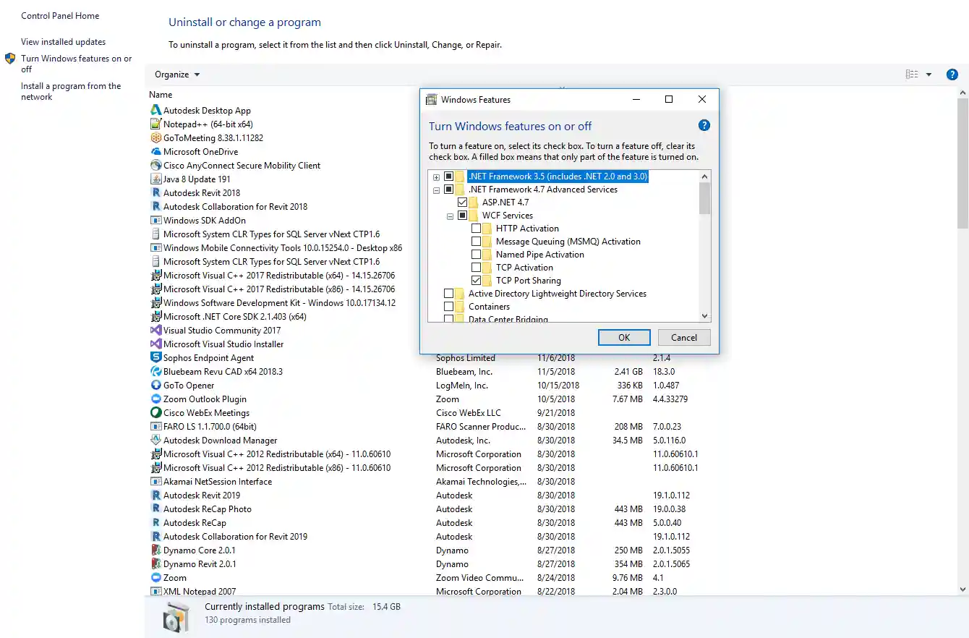
Task: Expand the .NET Framework 3.5 node
Action: point(436,176)
